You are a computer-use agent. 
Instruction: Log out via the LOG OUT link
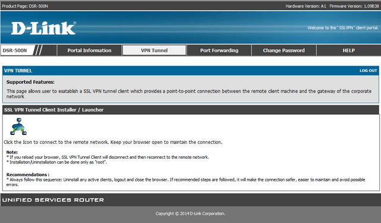(x=368, y=71)
